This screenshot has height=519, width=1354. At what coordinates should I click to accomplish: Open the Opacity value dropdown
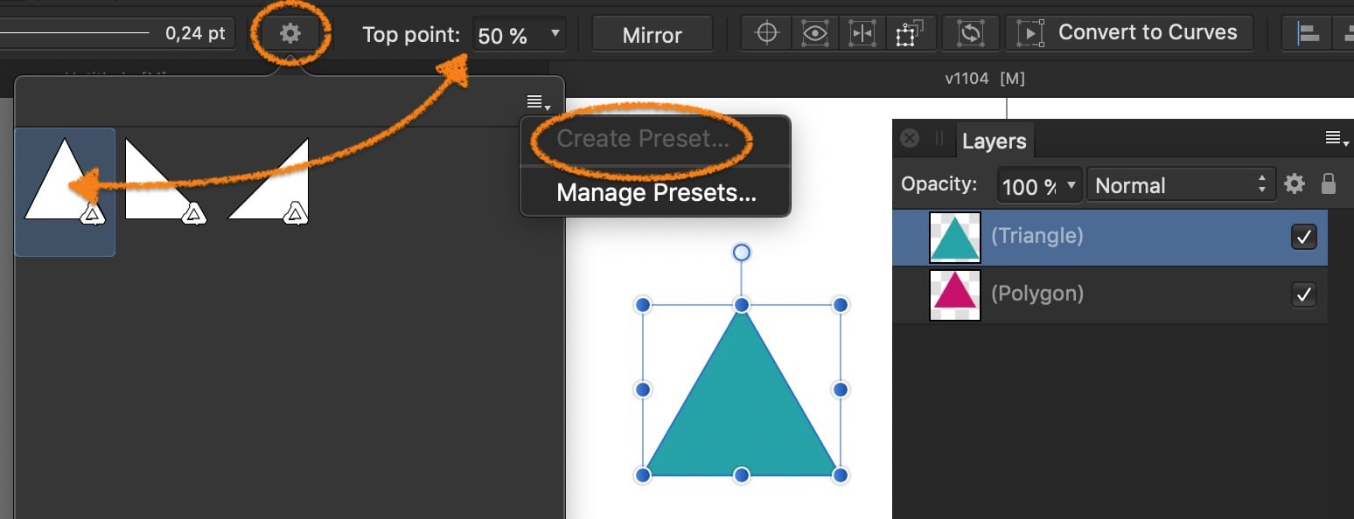(1071, 184)
